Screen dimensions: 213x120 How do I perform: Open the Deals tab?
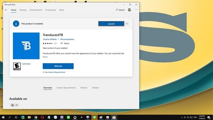tap(62, 10)
